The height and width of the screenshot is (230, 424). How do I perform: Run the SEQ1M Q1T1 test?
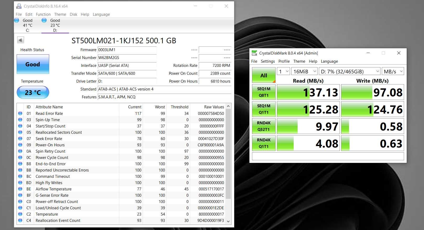(264, 109)
